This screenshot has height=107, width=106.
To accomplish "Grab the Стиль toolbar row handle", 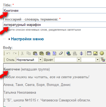I will click(4, 60).
